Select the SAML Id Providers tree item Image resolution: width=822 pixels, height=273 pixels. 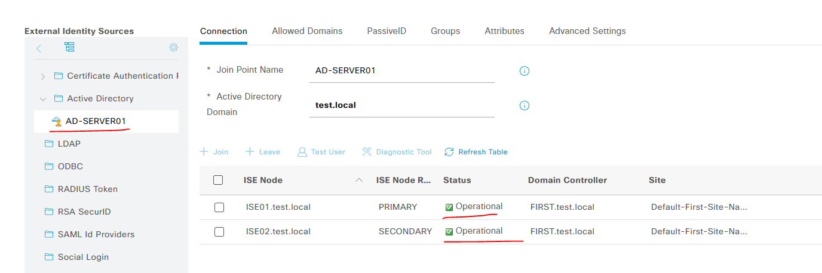96,234
